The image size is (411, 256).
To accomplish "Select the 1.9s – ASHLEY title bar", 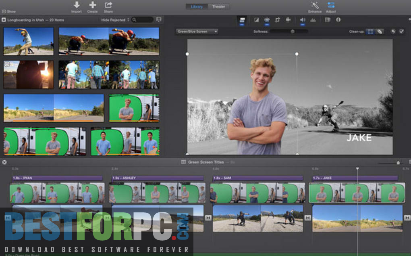I will point(158,178).
